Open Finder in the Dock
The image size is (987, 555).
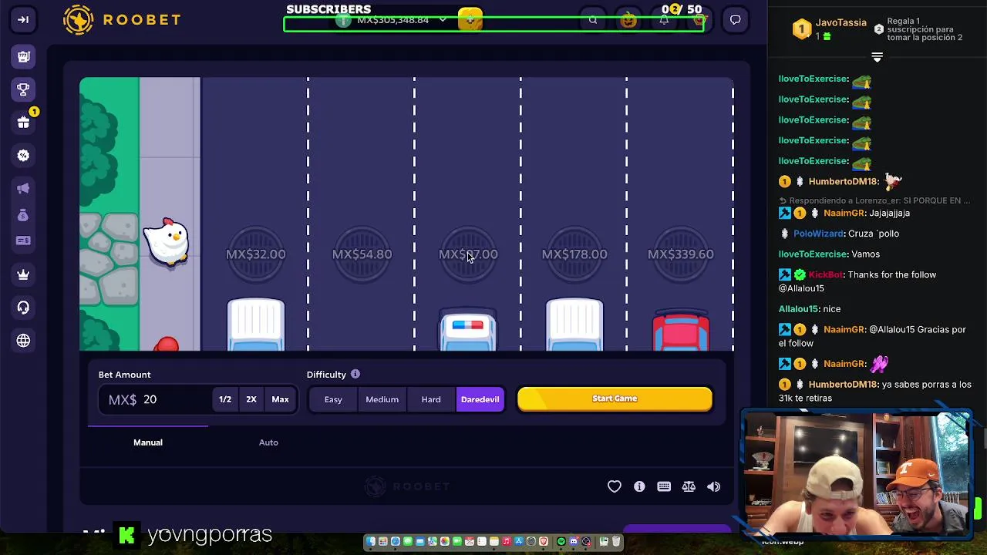point(371,542)
